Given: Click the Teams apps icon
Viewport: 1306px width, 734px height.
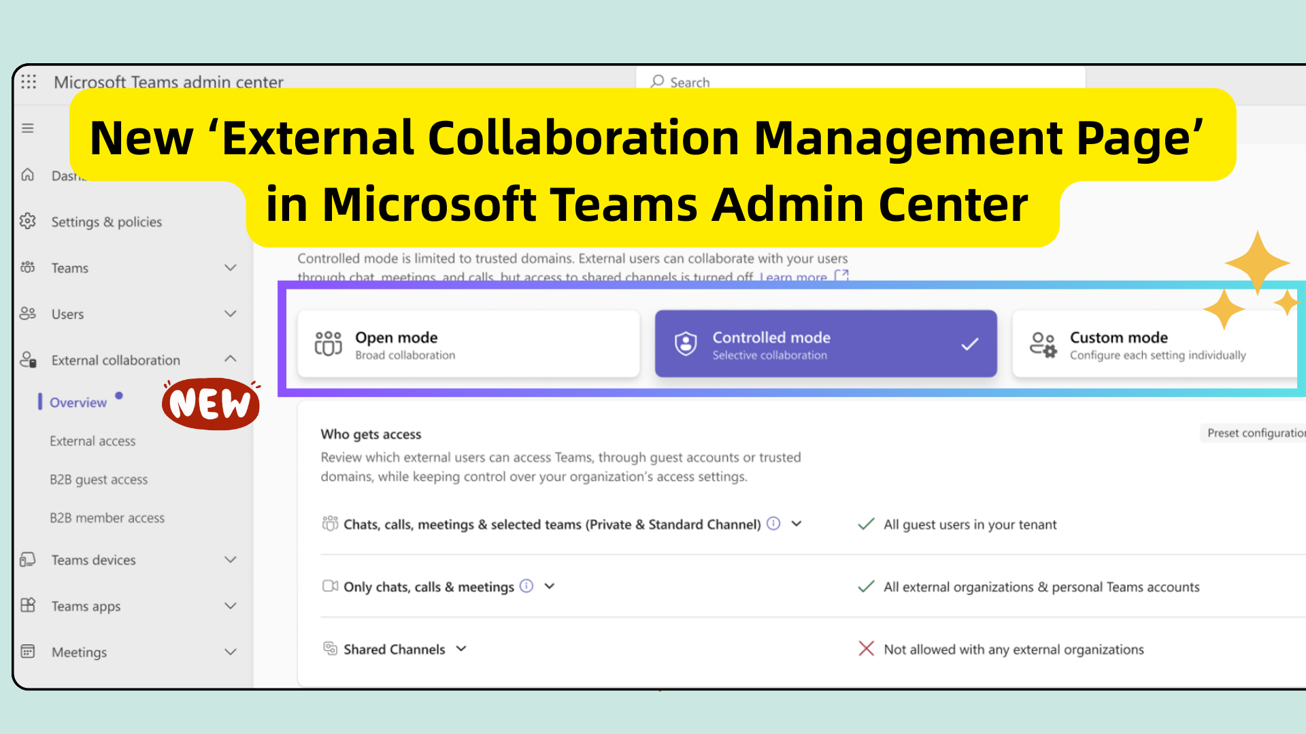Looking at the screenshot, I should tap(28, 605).
